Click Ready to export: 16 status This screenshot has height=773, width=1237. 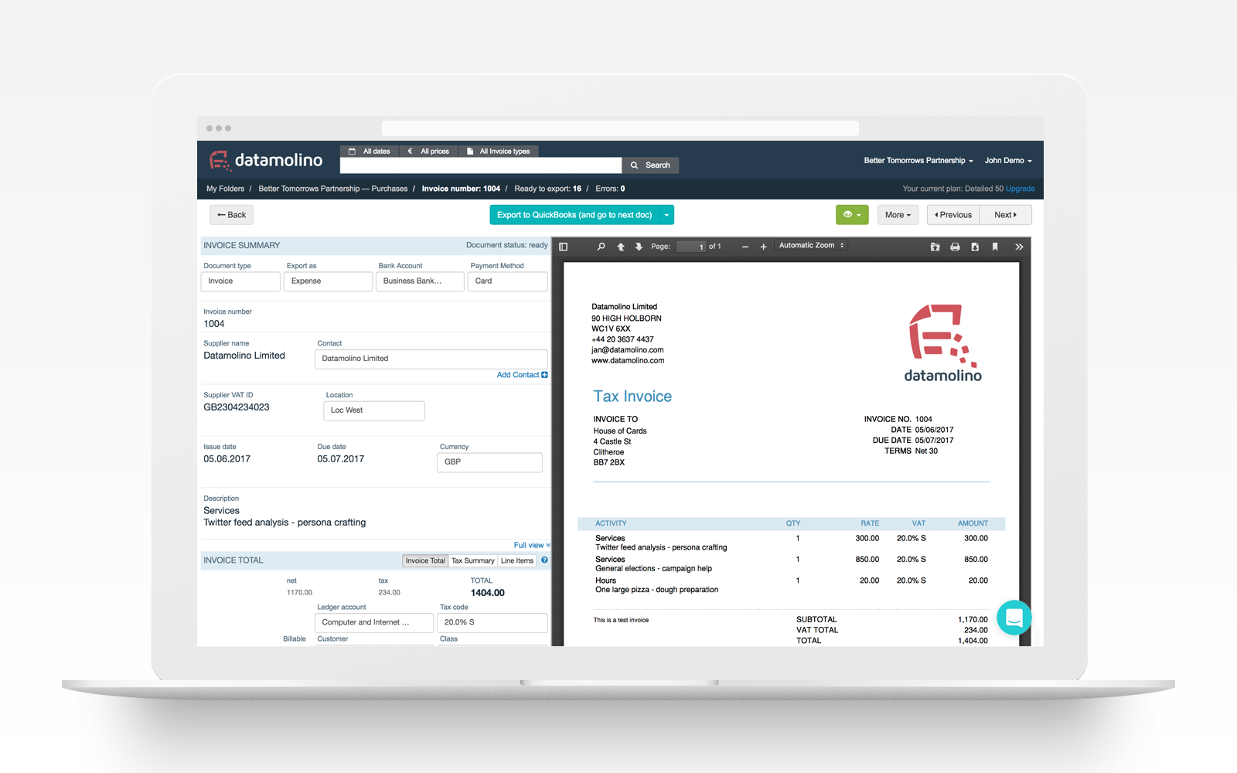pyautogui.click(x=547, y=189)
